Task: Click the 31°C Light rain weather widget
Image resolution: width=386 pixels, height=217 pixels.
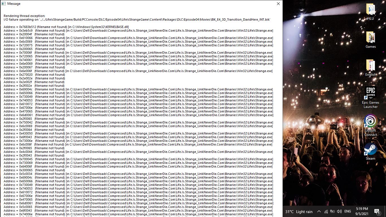Action: point(299,212)
